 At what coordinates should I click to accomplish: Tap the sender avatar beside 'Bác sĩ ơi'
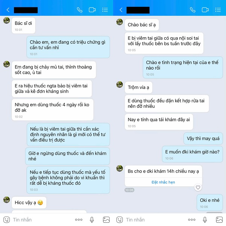(6, 20)
